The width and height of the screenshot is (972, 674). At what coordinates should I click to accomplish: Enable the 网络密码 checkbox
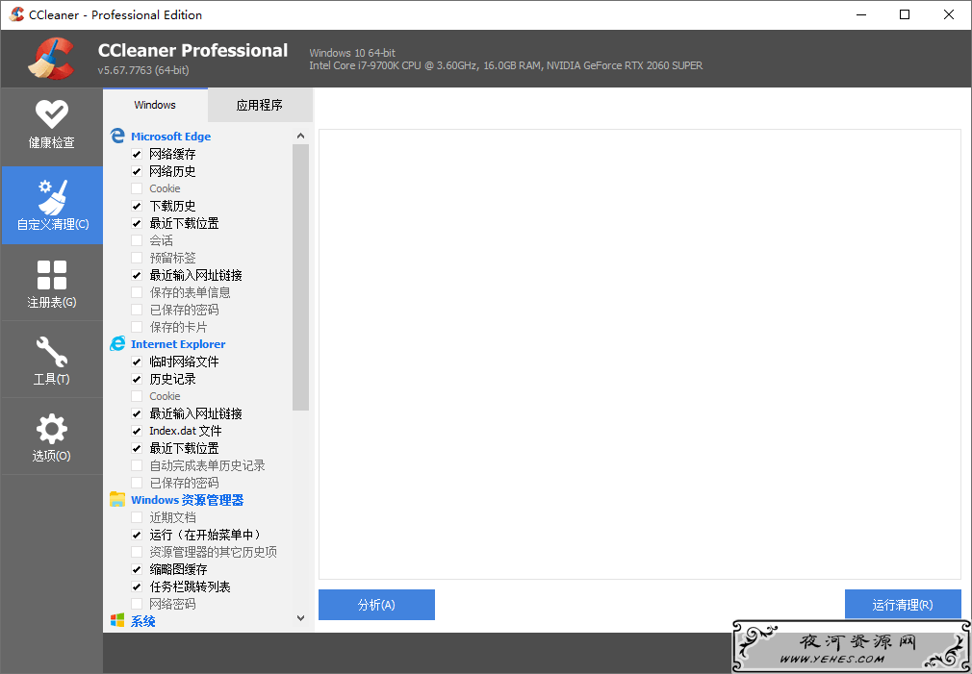[137, 604]
